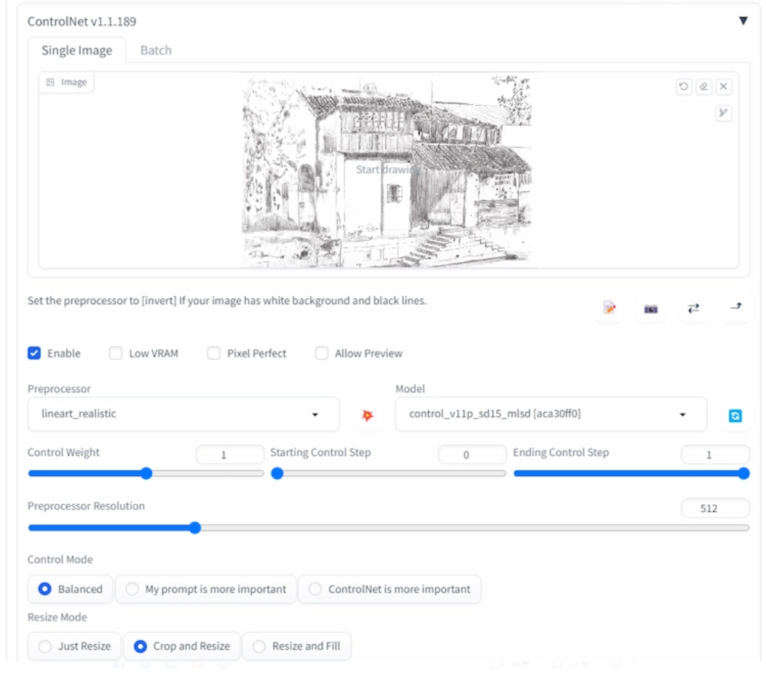Image resolution: width=766 pixels, height=674 pixels.
Task: Click the Resize Mode label
Action: [x=57, y=617]
